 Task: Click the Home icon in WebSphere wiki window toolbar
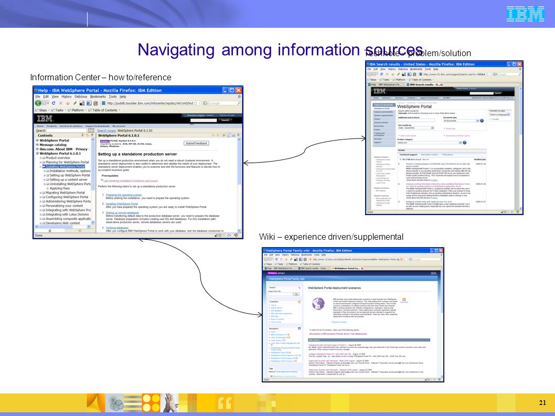point(286,260)
